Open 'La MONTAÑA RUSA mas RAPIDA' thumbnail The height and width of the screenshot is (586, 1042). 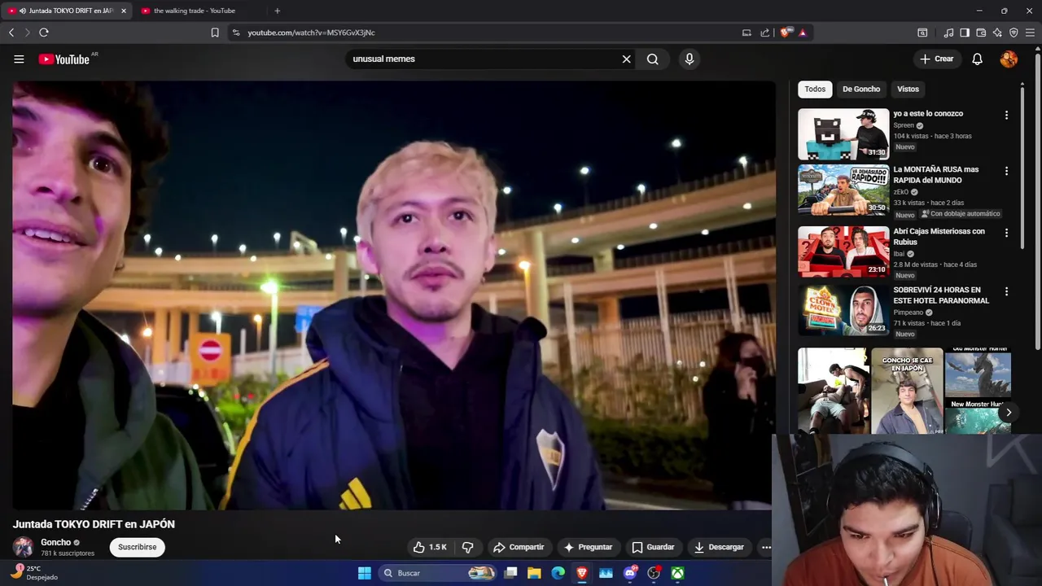click(843, 190)
